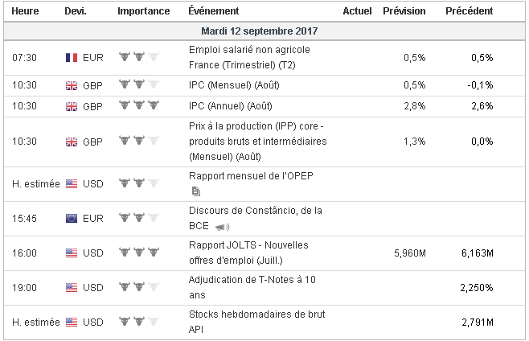This screenshot has height=341, width=529.
Task: Click the US flag for T-Notes auction
Action: (71, 287)
